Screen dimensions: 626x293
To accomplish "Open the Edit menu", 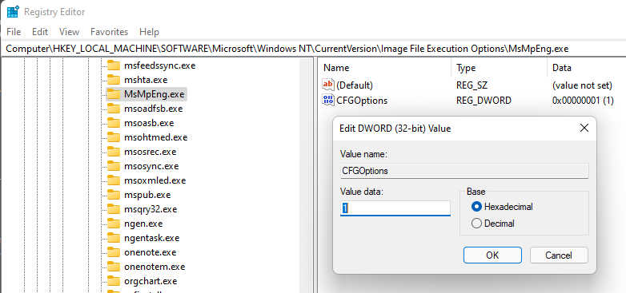I will pyautogui.click(x=40, y=32).
